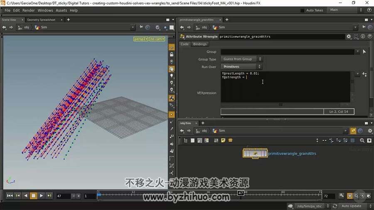Click the VEXpression create spare parameters icon
Screen dimensions: 374x210
(x=364, y=74)
